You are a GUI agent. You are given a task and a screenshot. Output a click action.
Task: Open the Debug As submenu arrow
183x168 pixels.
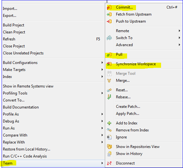(x=102, y=121)
